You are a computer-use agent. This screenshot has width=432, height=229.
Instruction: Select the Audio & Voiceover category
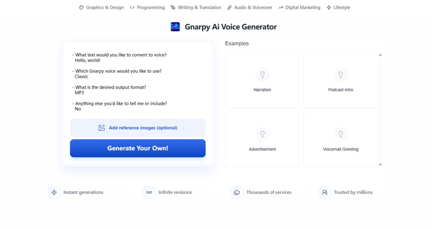tap(249, 8)
